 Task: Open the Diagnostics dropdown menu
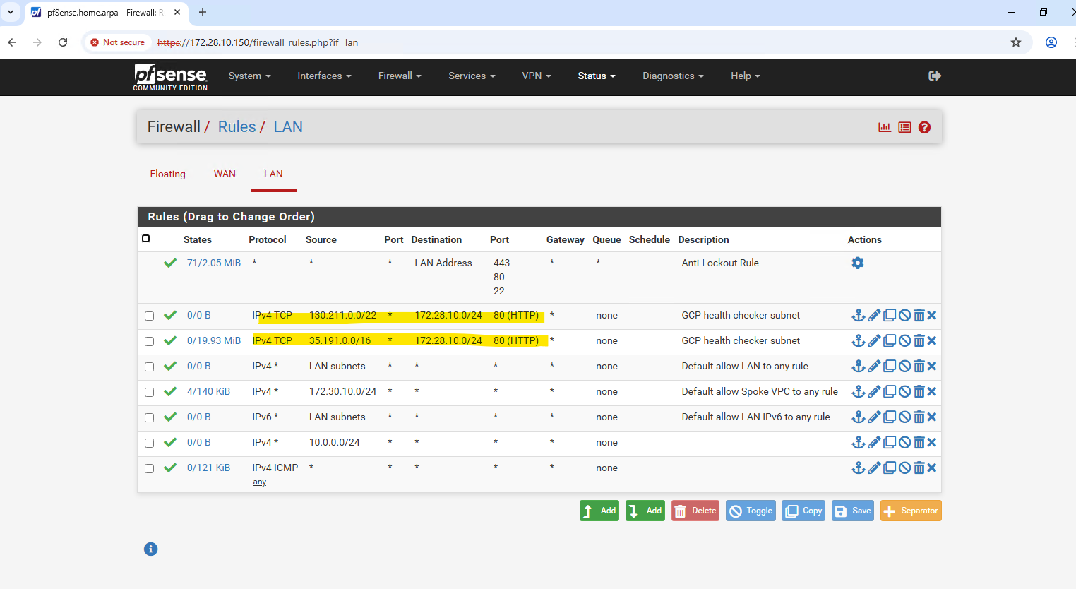pyautogui.click(x=672, y=76)
